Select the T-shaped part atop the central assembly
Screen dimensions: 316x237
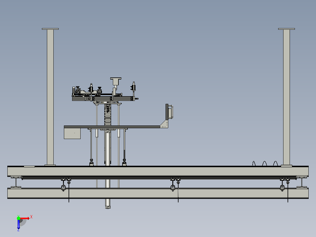(x=116, y=81)
